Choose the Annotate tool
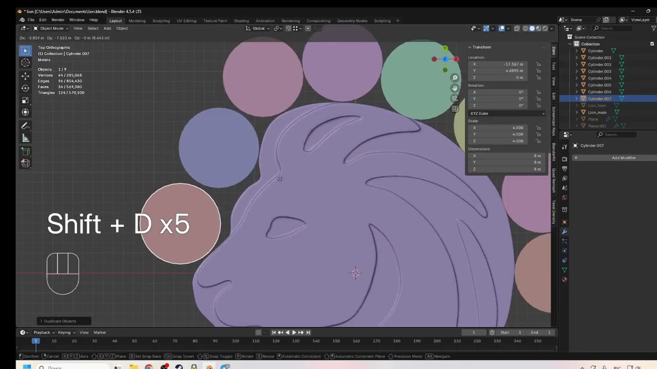Image resolution: width=657 pixels, height=369 pixels. click(x=25, y=126)
